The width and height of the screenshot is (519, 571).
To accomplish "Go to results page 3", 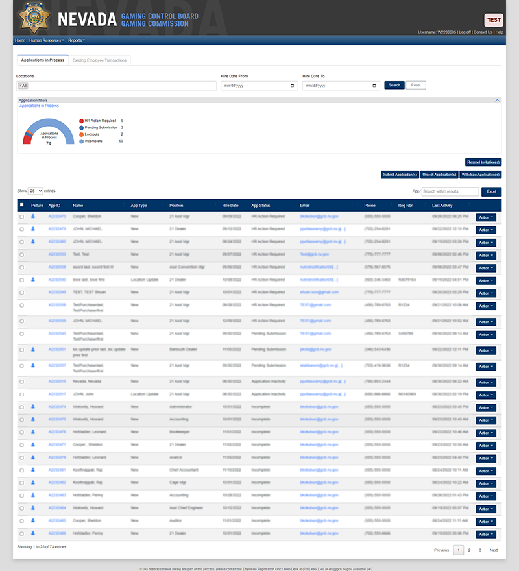I will (480, 550).
